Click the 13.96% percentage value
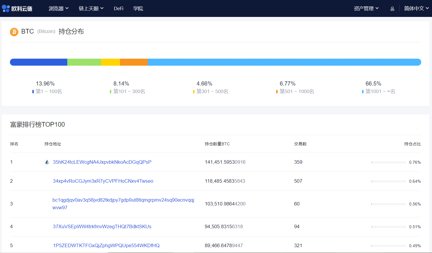This screenshot has height=253, width=432. click(x=45, y=84)
